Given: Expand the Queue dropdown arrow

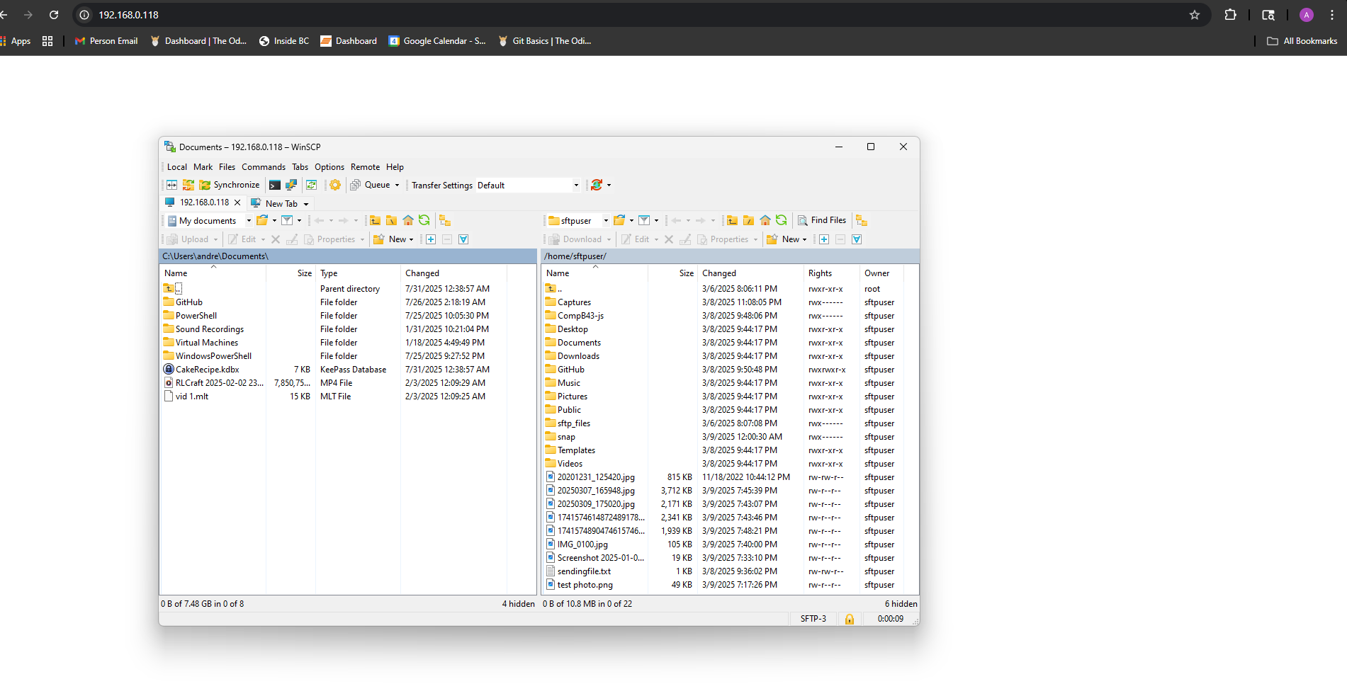Looking at the screenshot, I should [x=397, y=186].
